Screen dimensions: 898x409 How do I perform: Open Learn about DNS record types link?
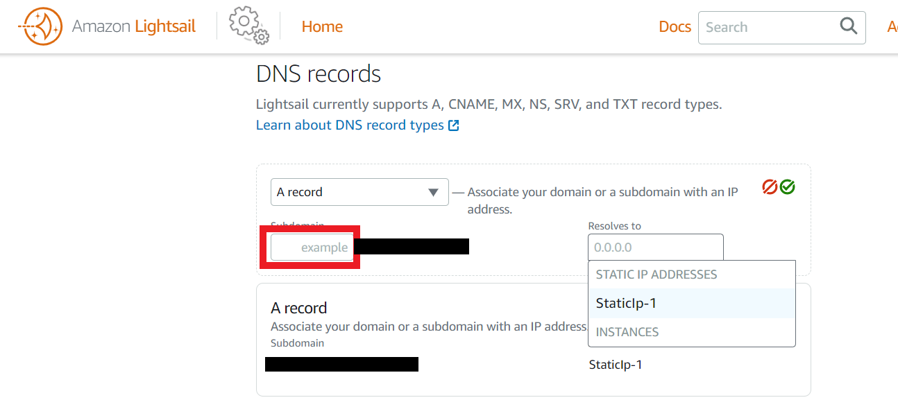click(x=350, y=125)
